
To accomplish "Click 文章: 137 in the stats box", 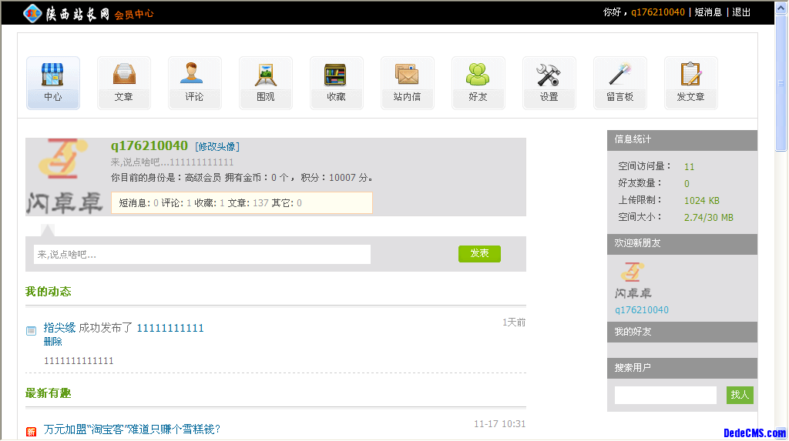I will point(248,203).
